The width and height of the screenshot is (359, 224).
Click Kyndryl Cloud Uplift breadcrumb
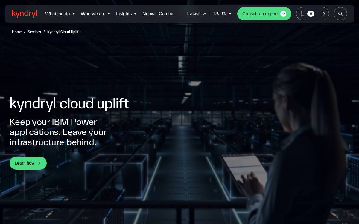[63, 32]
